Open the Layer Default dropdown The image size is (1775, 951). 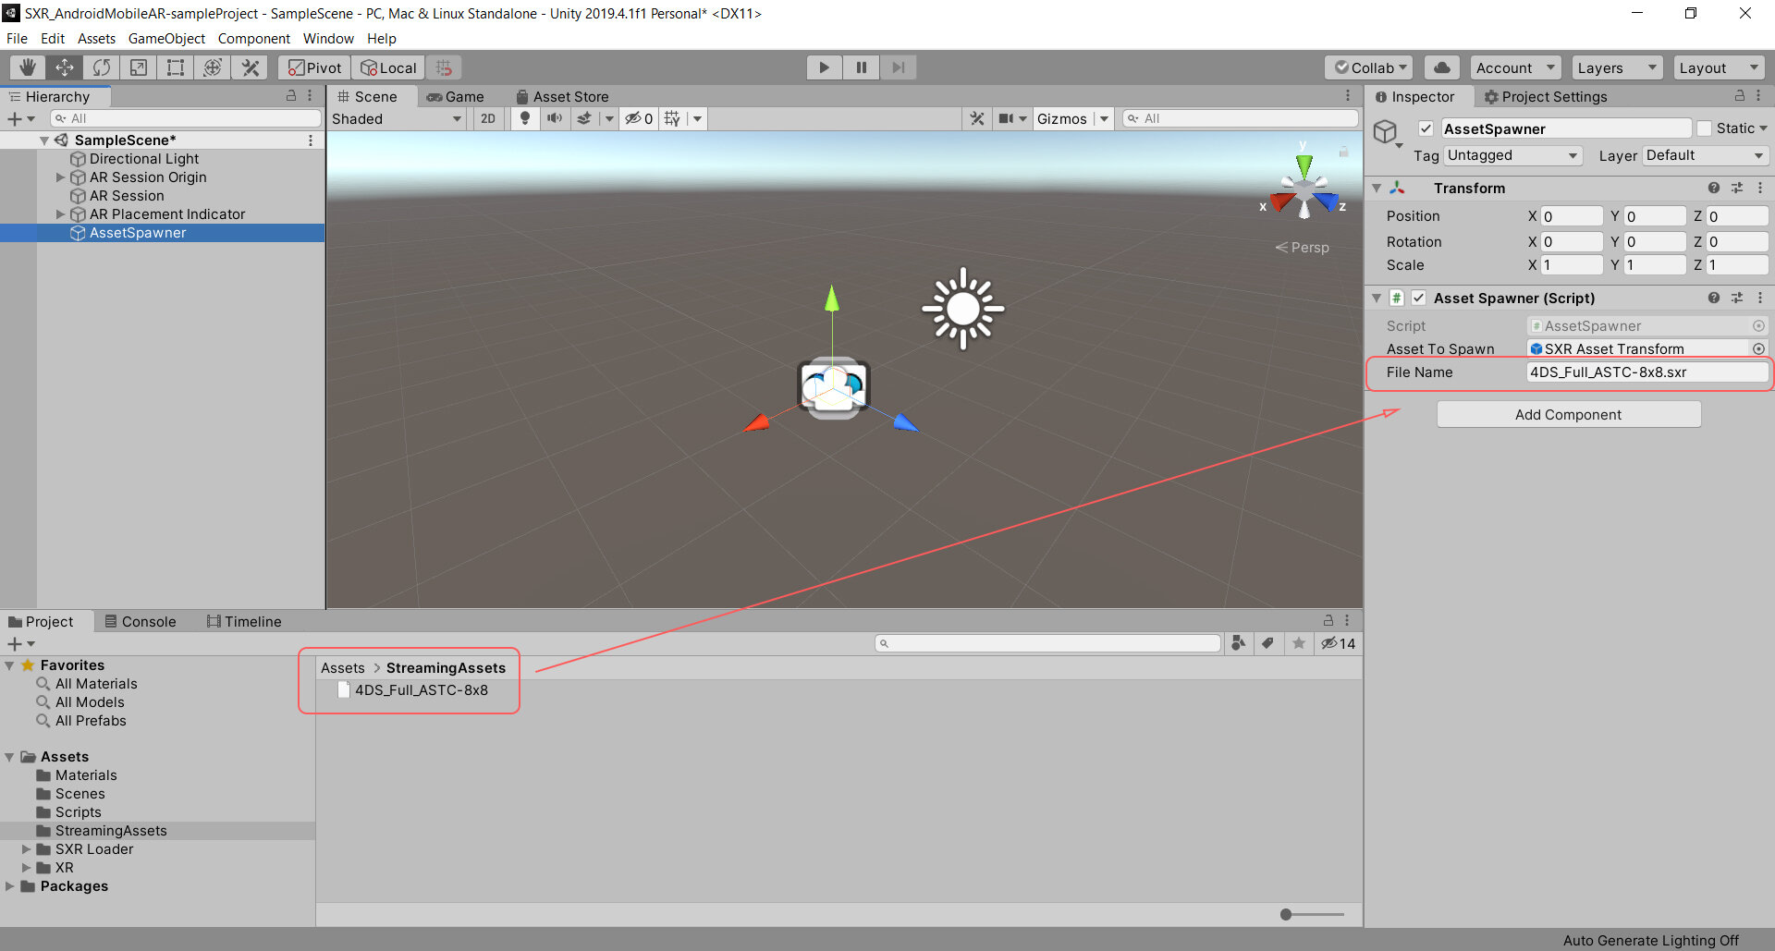[x=1705, y=155]
